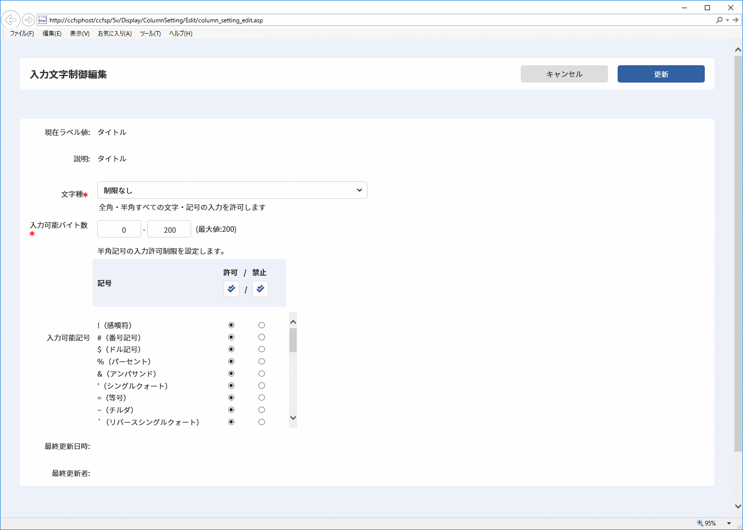This screenshot has width=743, height=530.
Task: Click the allow-all (許可) double-check icon
Action: [x=231, y=289]
